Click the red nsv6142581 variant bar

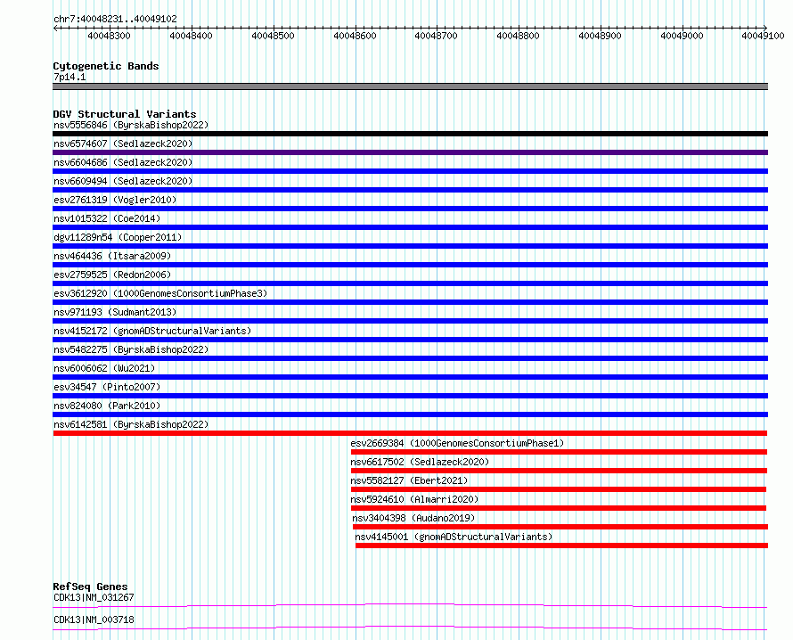click(410, 433)
